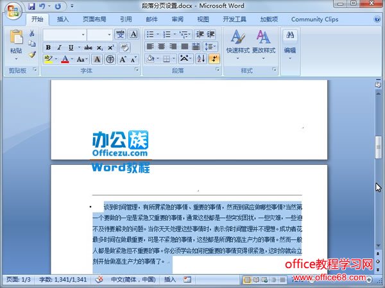385x288 pixels.
Task: Toggle superscript formatting
Action: 111,47
